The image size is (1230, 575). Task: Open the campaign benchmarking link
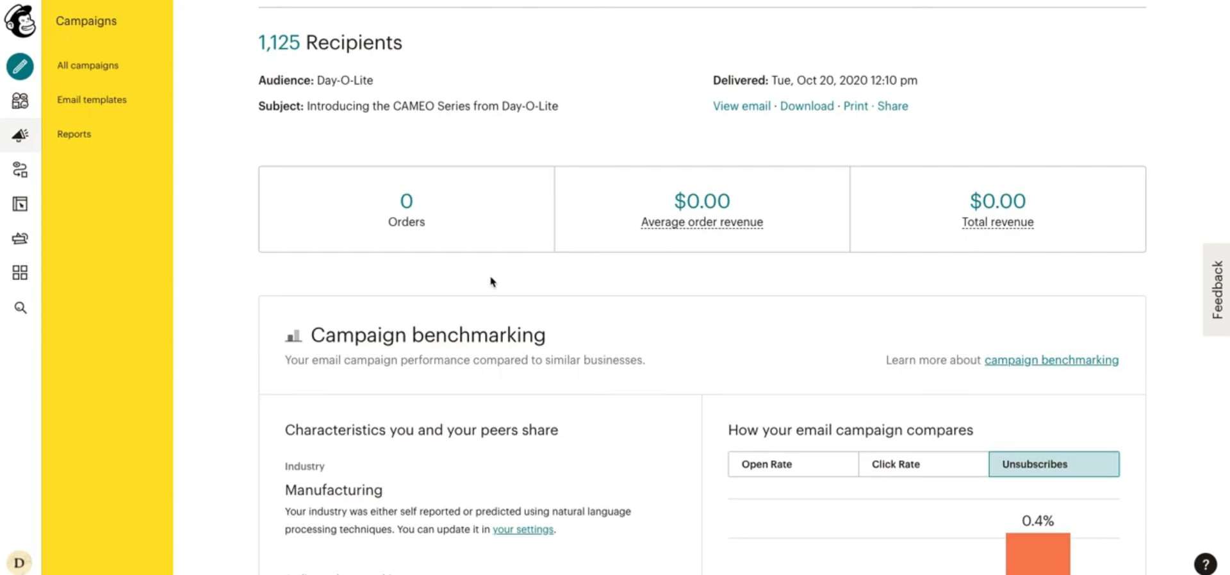(x=1051, y=360)
